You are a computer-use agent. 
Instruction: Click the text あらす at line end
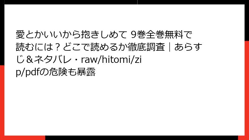click(x=188, y=47)
